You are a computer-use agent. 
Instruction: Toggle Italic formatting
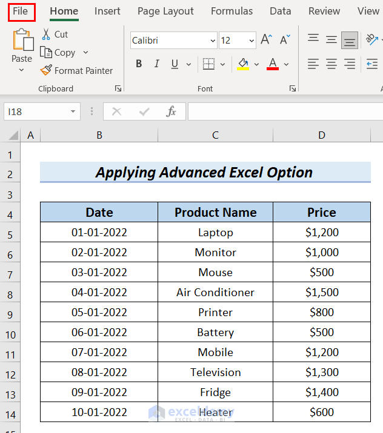pyautogui.click(x=157, y=64)
